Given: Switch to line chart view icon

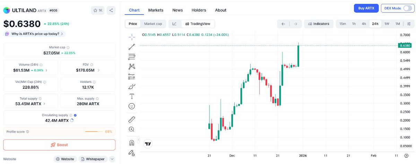Looking at the screenshot, I should coord(174,24).
